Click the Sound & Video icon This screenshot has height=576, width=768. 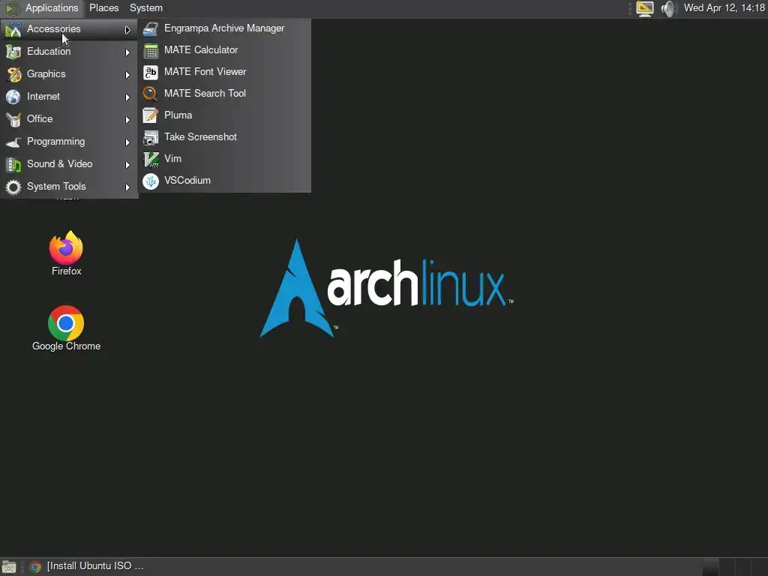click(x=13, y=164)
